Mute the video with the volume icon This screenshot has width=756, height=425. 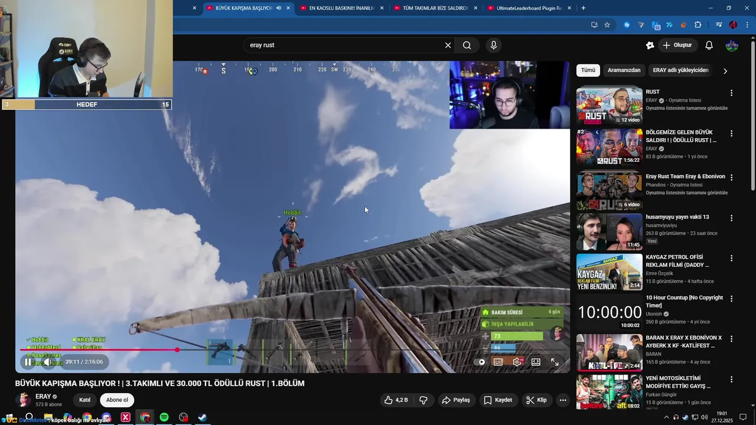coord(48,362)
